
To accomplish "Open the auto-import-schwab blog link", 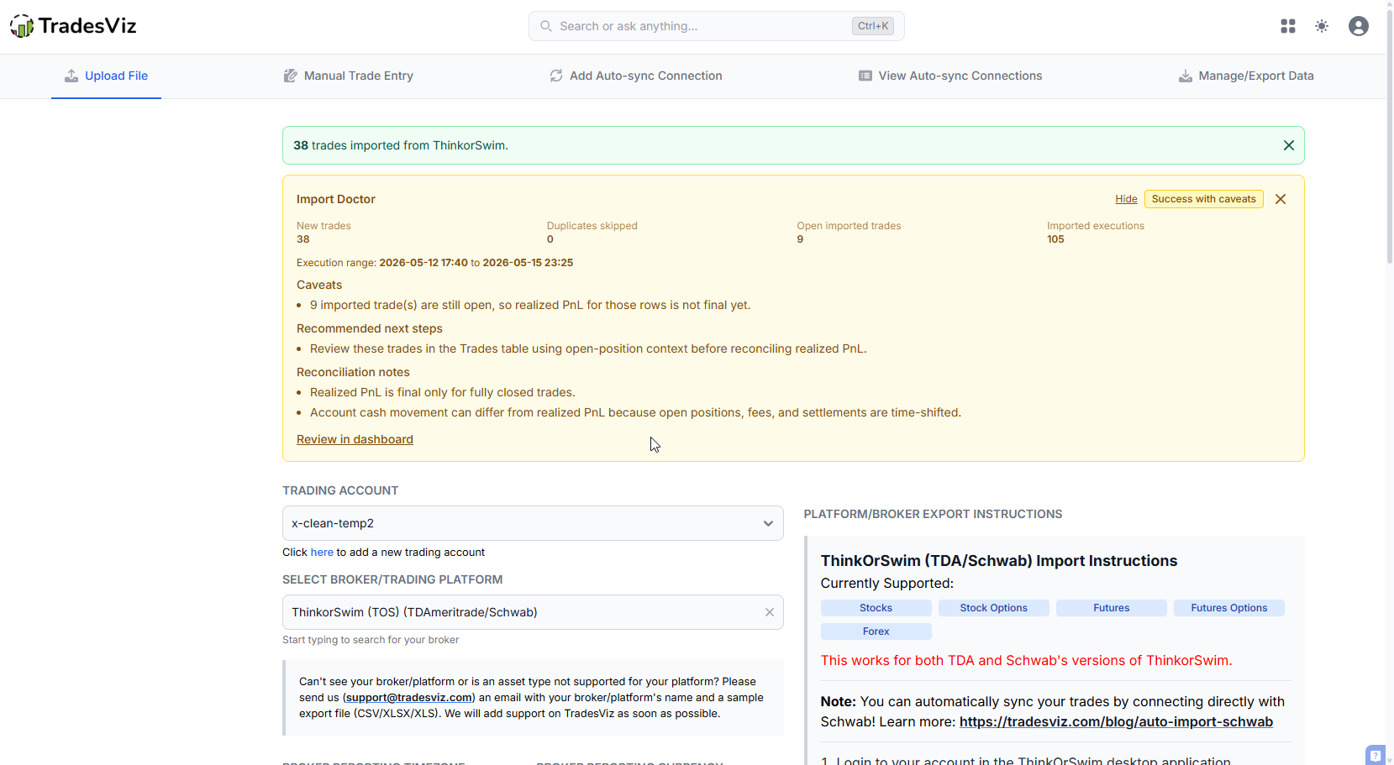I will tap(1116, 721).
